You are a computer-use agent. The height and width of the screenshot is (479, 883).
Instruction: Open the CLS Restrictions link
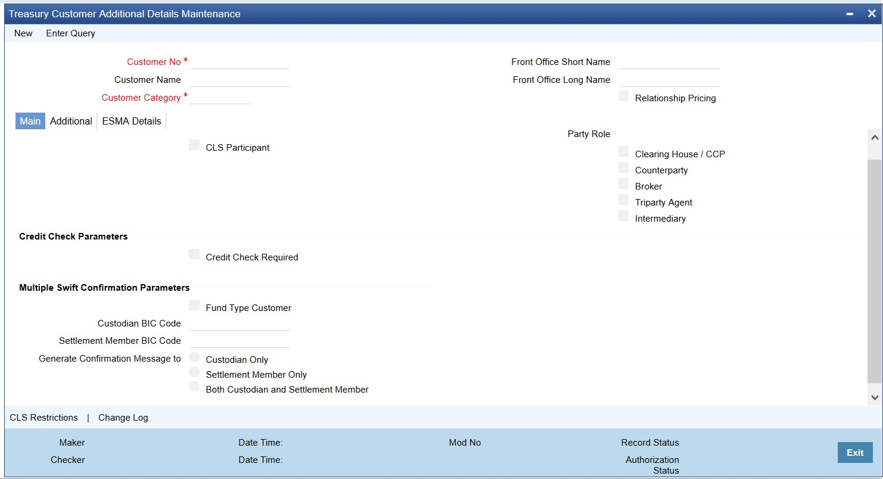pyautogui.click(x=44, y=418)
